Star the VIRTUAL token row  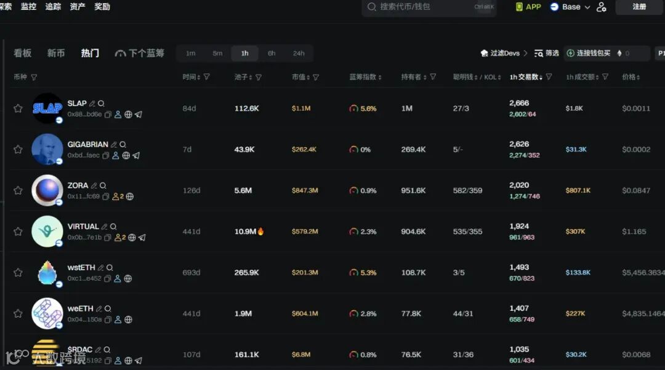click(18, 232)
